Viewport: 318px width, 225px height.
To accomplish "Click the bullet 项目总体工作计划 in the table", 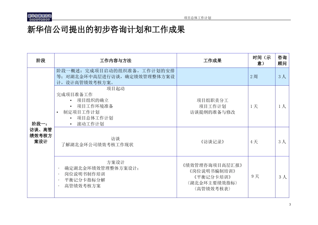I will click(95, 118).
